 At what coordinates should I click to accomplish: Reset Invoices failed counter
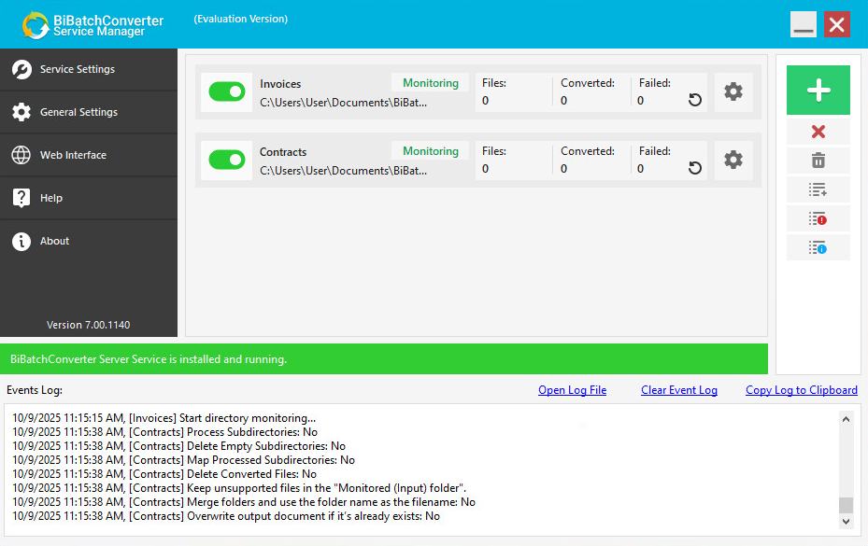click(695, 100)
